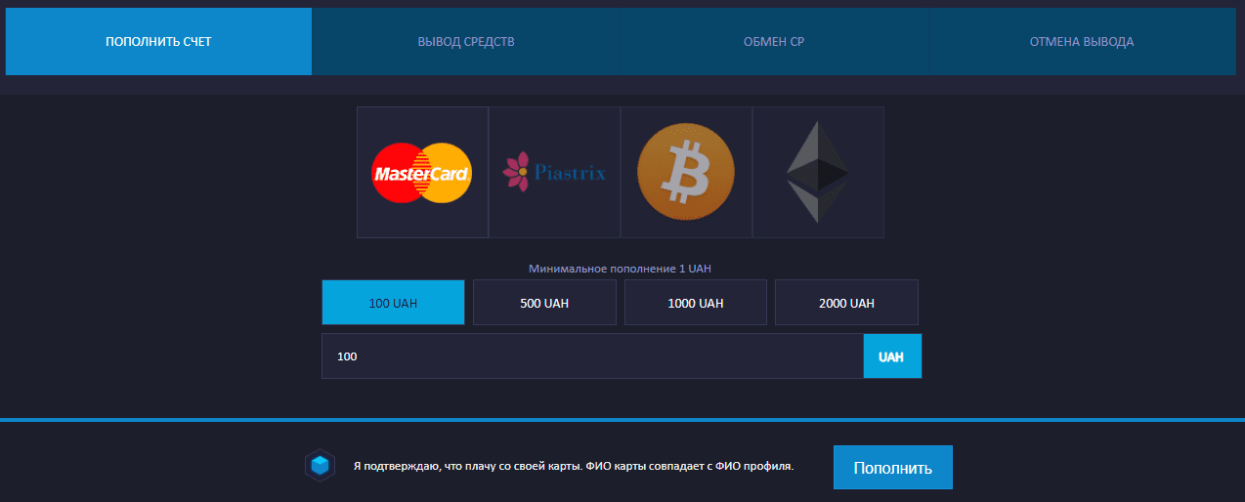Viewport: 1245px width, 502px height.
Task: Open the Вывод средств tab
Action: (466, 42)
